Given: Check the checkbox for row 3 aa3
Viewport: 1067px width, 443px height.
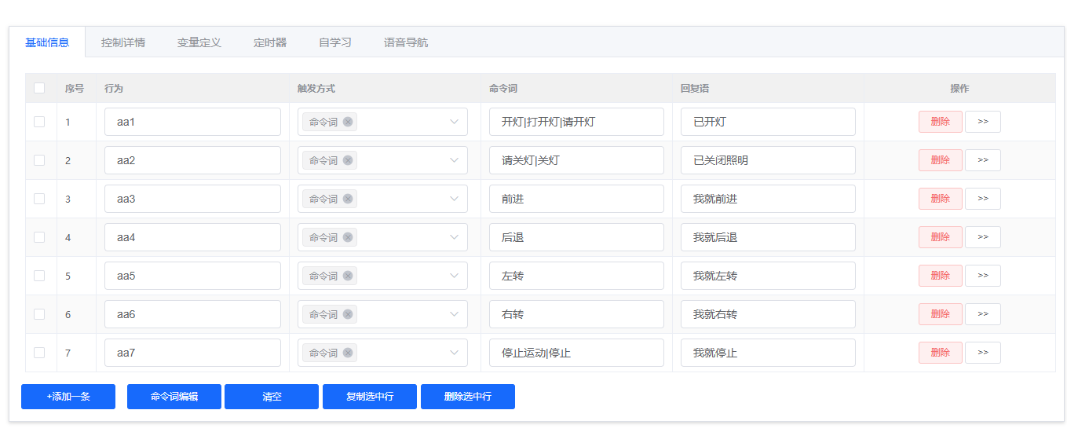Looking at the screenshot, I should (39, 199).
